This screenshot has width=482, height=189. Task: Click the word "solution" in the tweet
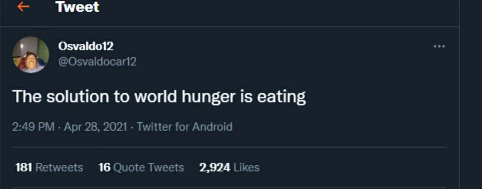(x=78, y=97)
